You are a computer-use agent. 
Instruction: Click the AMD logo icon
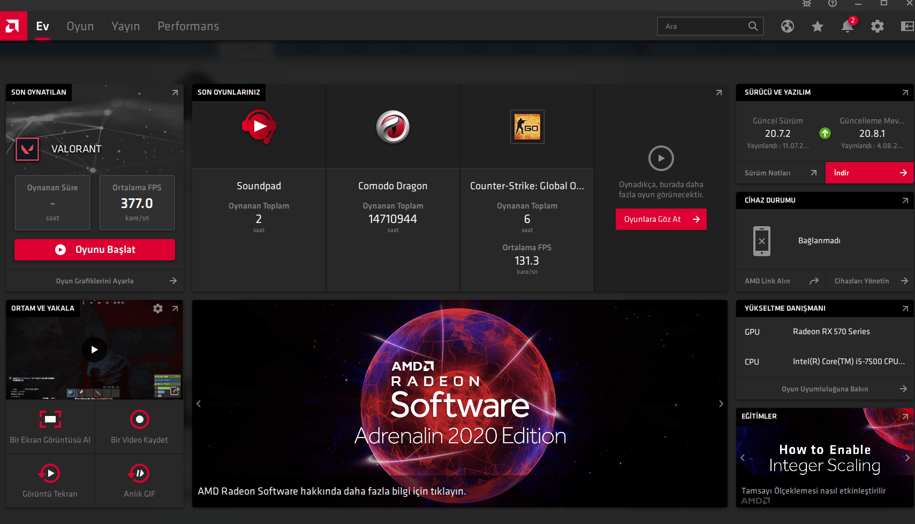[13, 26]
